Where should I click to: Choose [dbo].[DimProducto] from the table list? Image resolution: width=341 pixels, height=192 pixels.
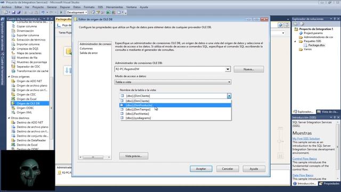[175, 106]
